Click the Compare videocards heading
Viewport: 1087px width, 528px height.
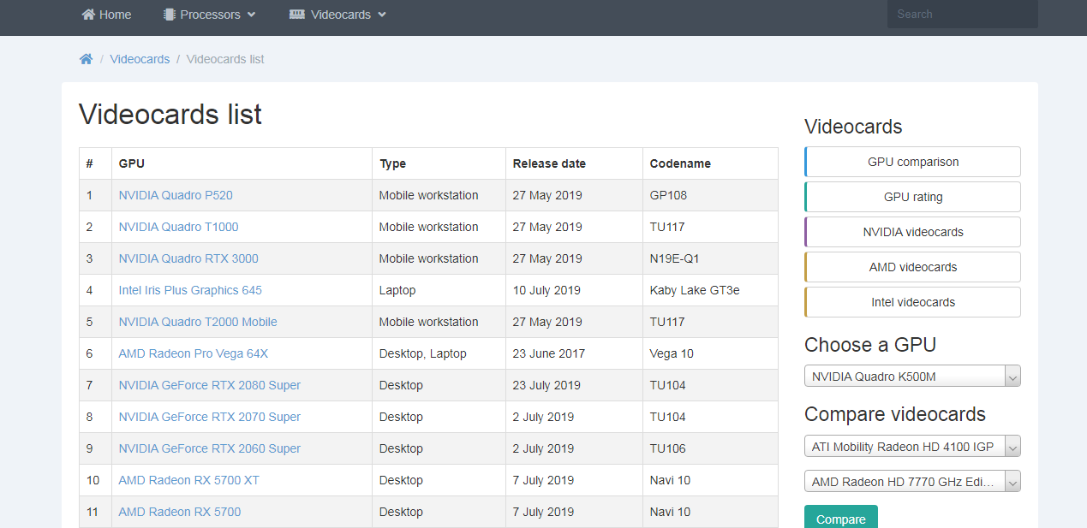(x=895, y=414)
